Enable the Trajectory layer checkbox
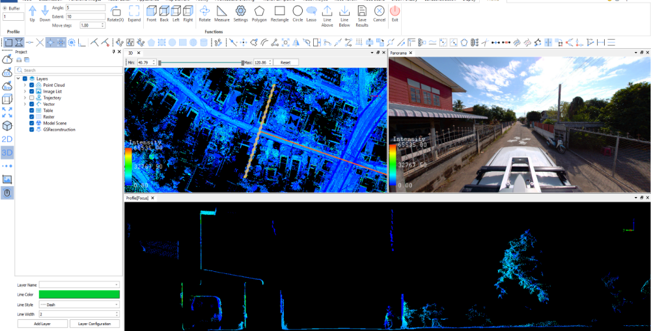This screenshot has width=651, height=331. coord(32,98)
